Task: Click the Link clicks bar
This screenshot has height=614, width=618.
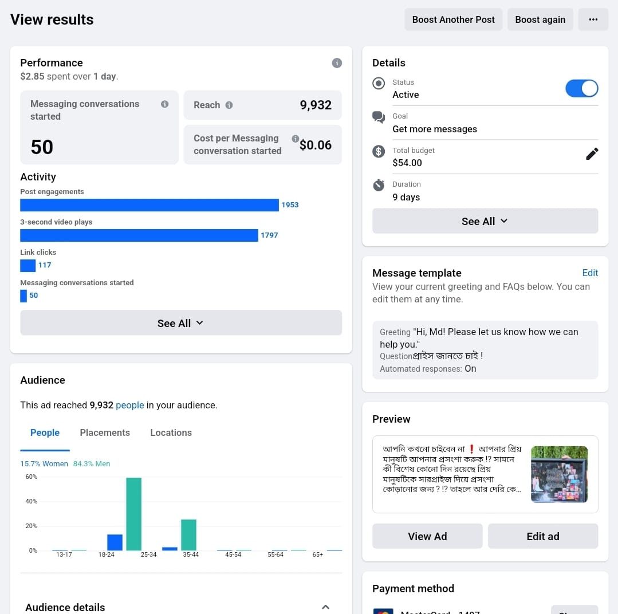Action: coord(27,266)
